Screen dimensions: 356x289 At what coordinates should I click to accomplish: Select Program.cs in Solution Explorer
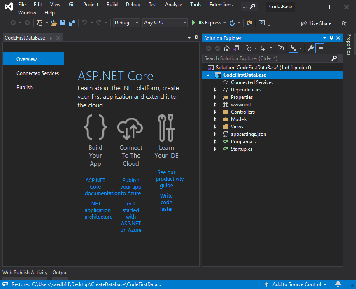coord(243,142)
